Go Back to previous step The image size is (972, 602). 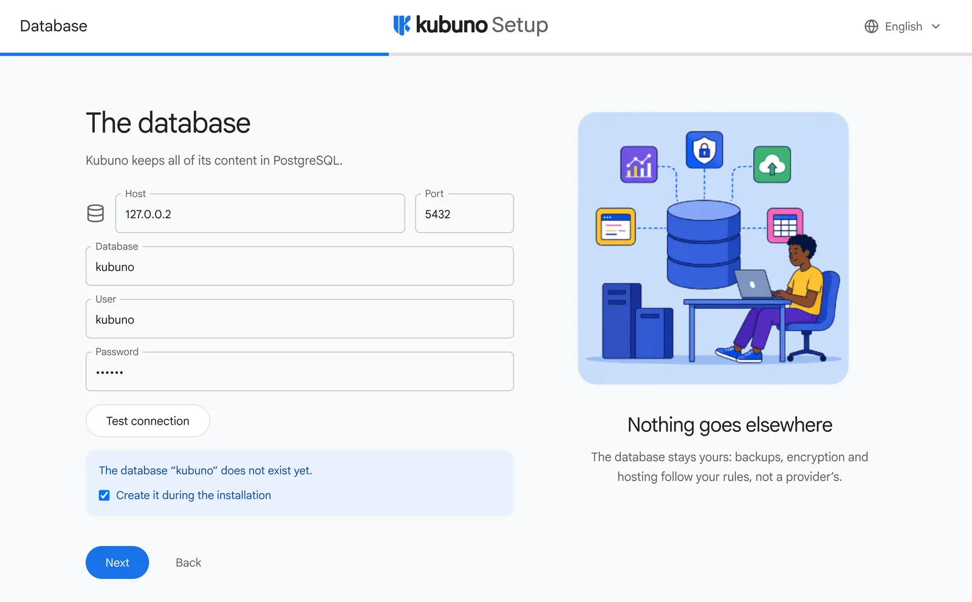point(188,563)
